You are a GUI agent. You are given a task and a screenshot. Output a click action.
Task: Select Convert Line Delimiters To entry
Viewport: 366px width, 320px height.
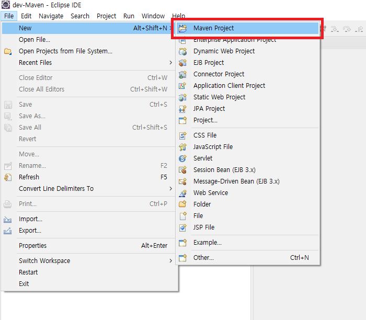(x=88, y=189)
